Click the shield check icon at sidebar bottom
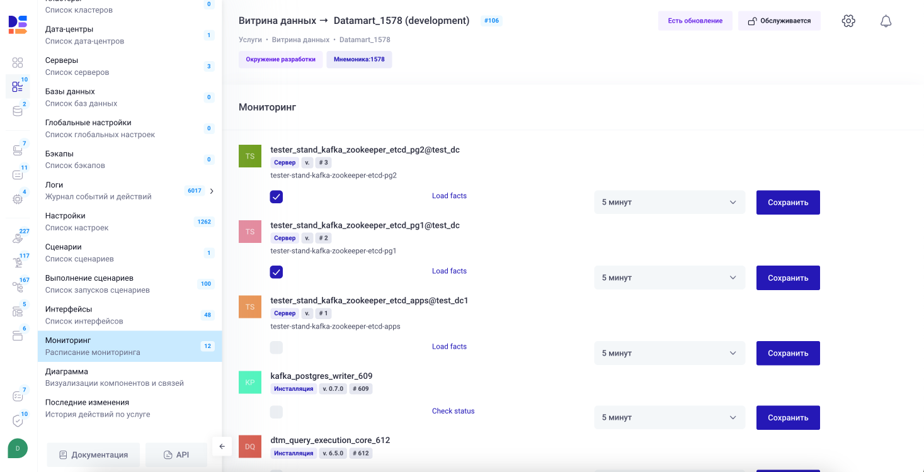924x472 pixels. pos(17,419)
